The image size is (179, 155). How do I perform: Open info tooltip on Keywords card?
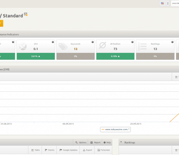[93, 42]
